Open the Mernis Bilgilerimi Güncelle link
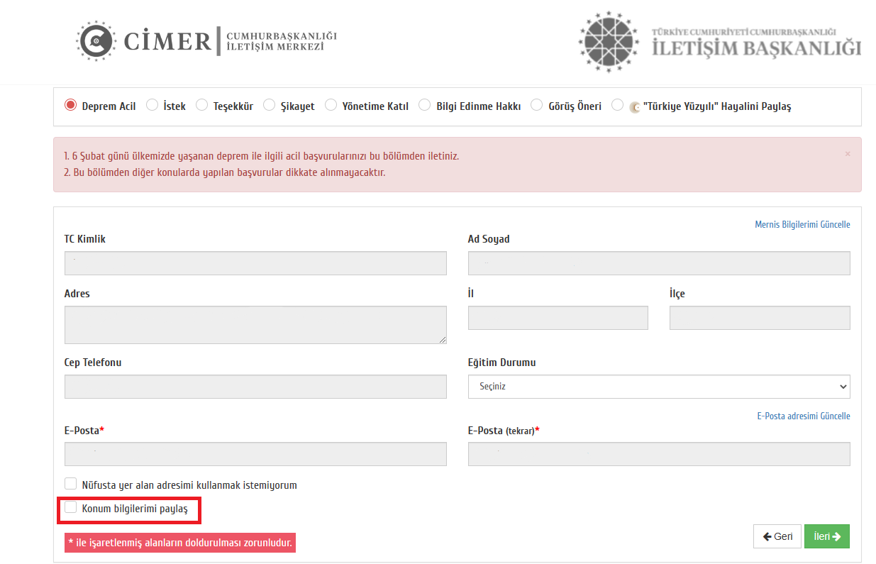The width and height of the screenshot is (876, 564). point(802,225)
